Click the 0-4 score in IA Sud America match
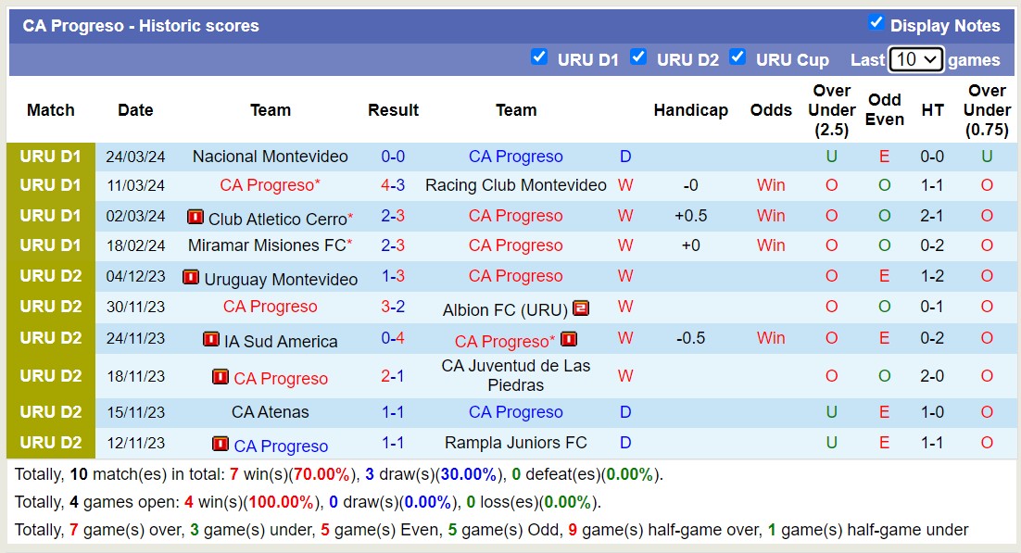This screenshot has width=1021, height=553. (393, 338)
